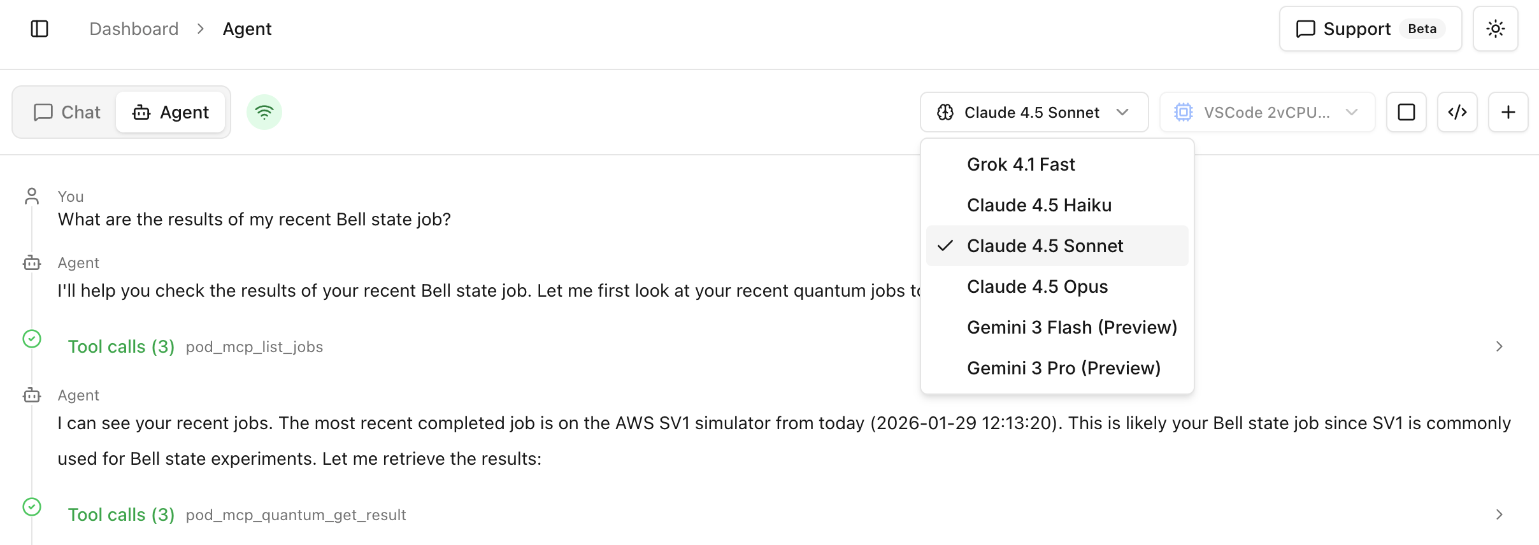Toggle the sidebar panel icon
This screenshot has width=1539, height=545.
[39, 29]
